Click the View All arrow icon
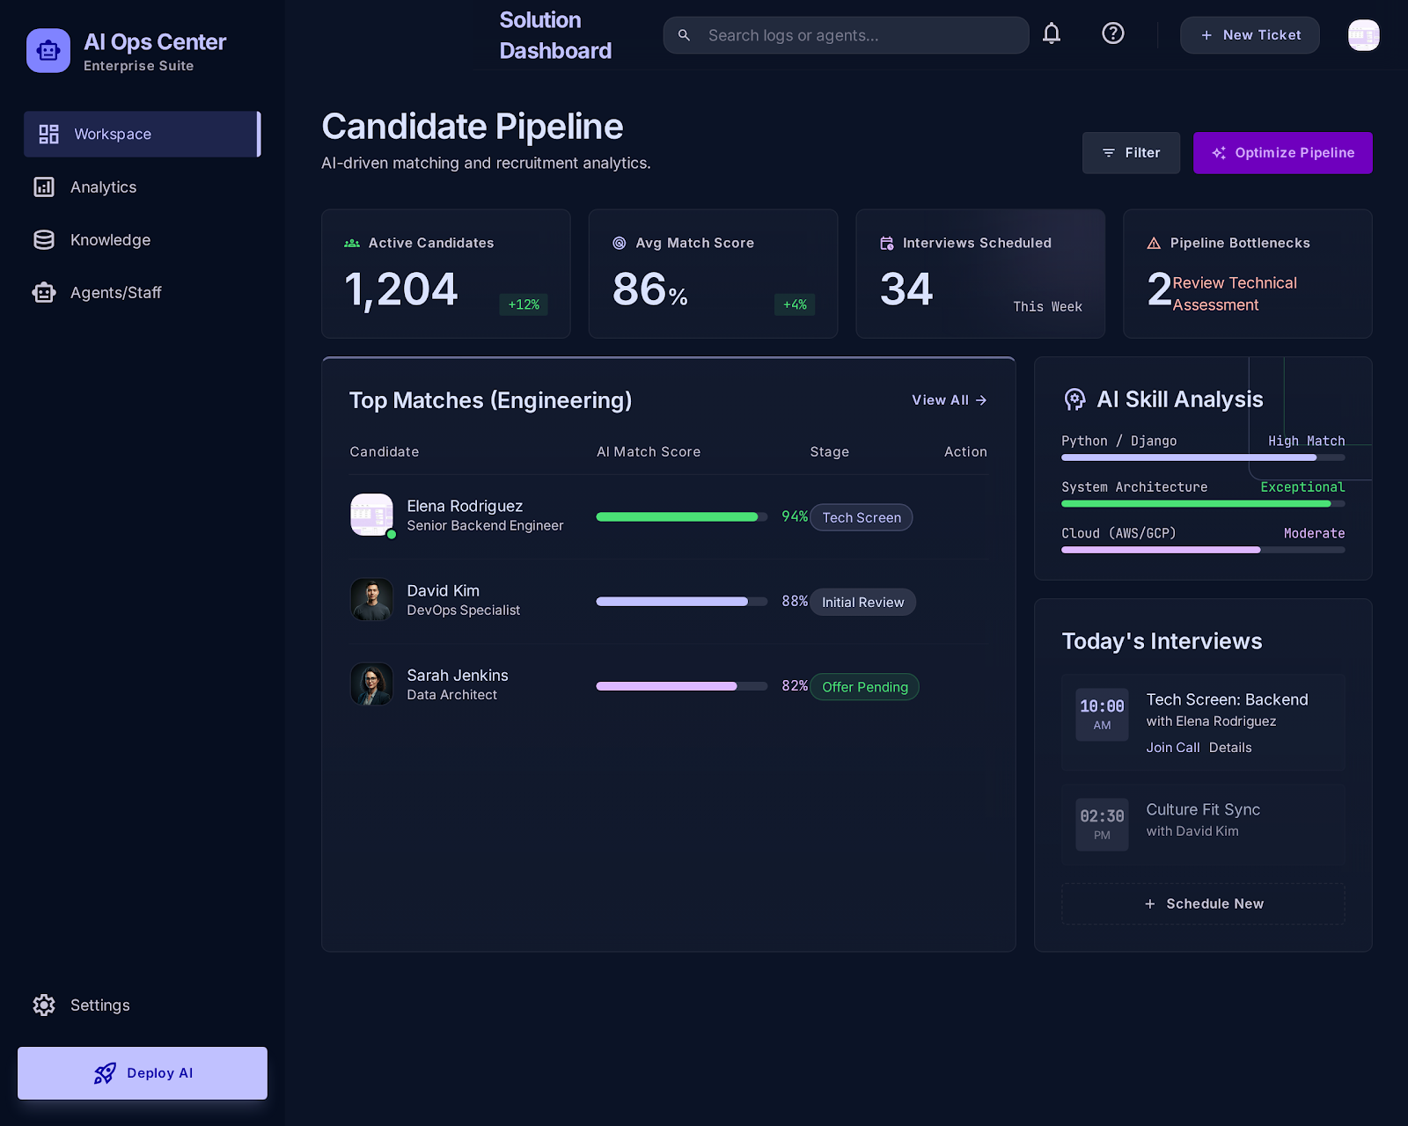This screenshot has height=1126, width=1408. tap(981, 400)
